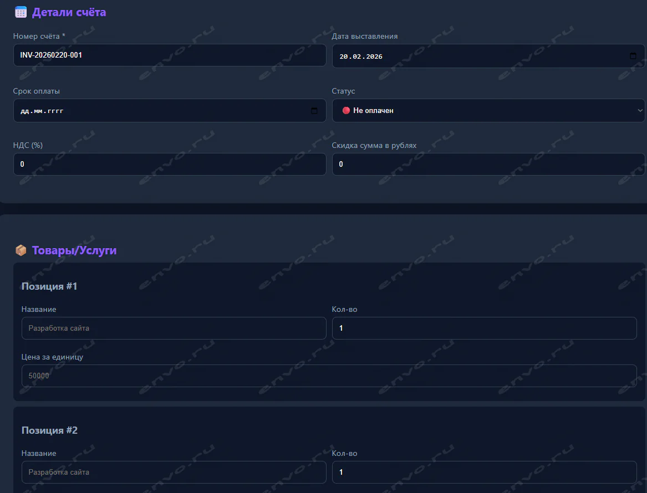
Task: Click the Цена за единицу field
Action: click(x=329, y=376)
